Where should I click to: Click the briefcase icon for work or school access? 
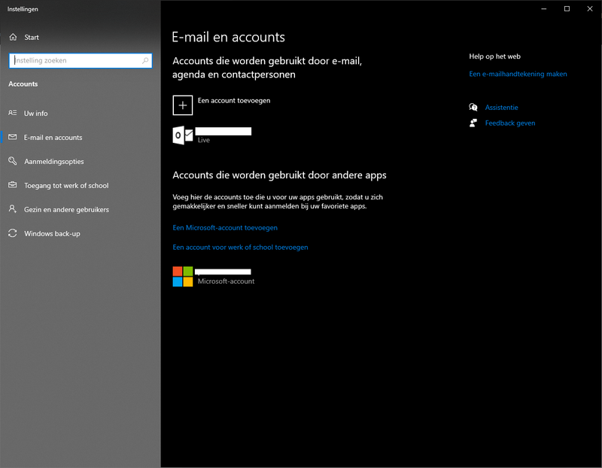click(x=13, y=185)
